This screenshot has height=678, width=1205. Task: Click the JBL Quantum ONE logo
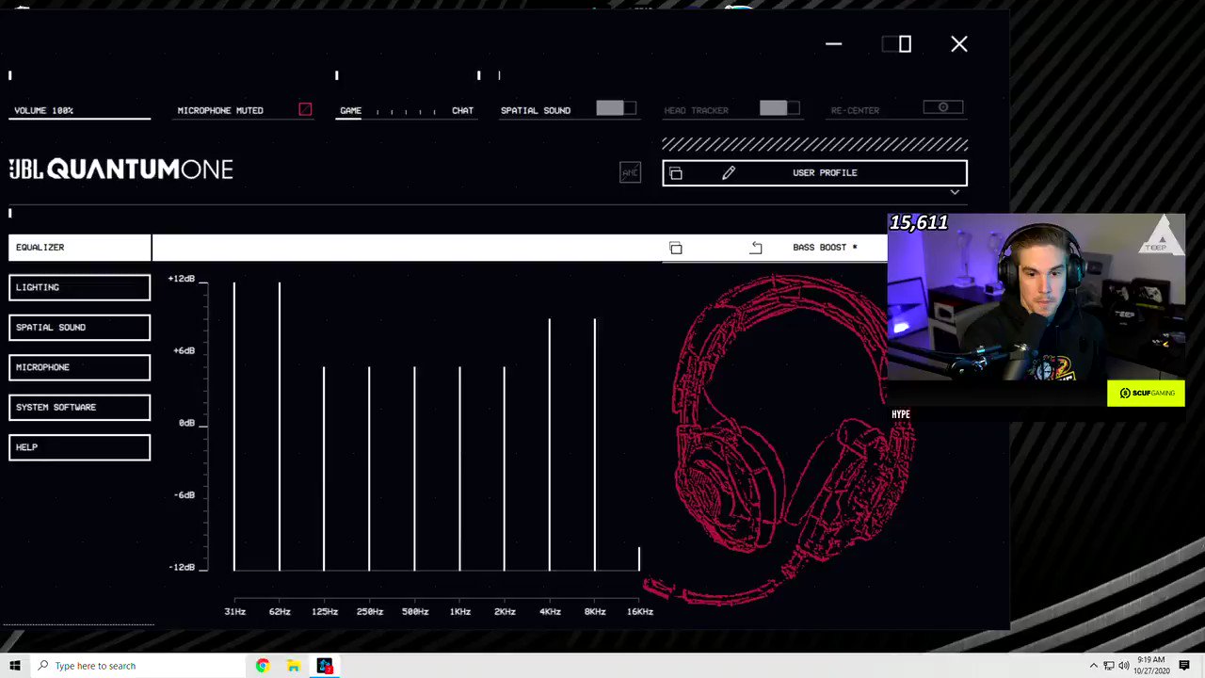click(x=121, y=169)
